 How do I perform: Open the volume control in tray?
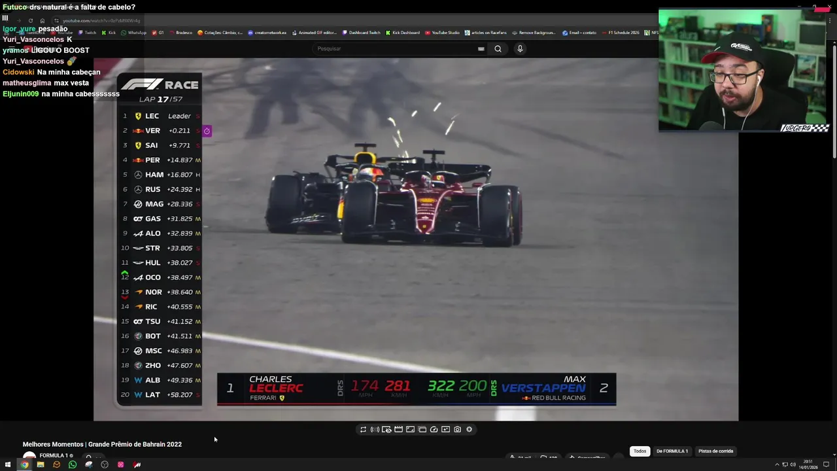[793, 464]
